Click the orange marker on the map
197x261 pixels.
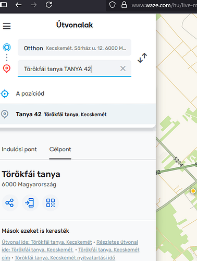click(193, 191)
